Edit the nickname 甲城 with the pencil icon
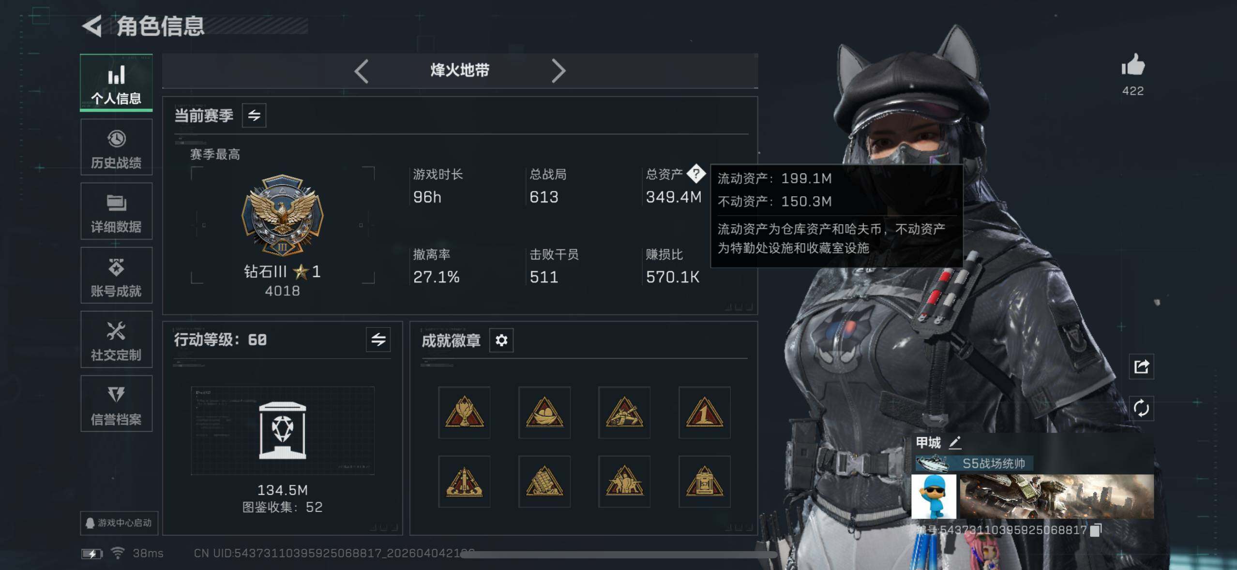1237x570 pixels. point(955,442)
